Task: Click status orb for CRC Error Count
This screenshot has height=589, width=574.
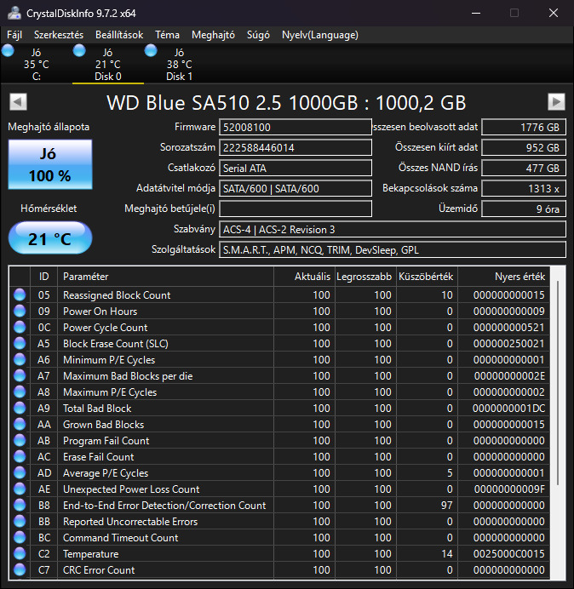Action: coord(20,569)
